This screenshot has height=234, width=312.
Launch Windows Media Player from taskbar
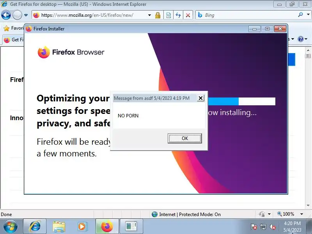(82, 226)
